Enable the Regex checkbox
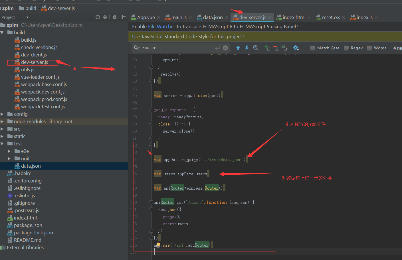402x260 pixels. [346, 48]
